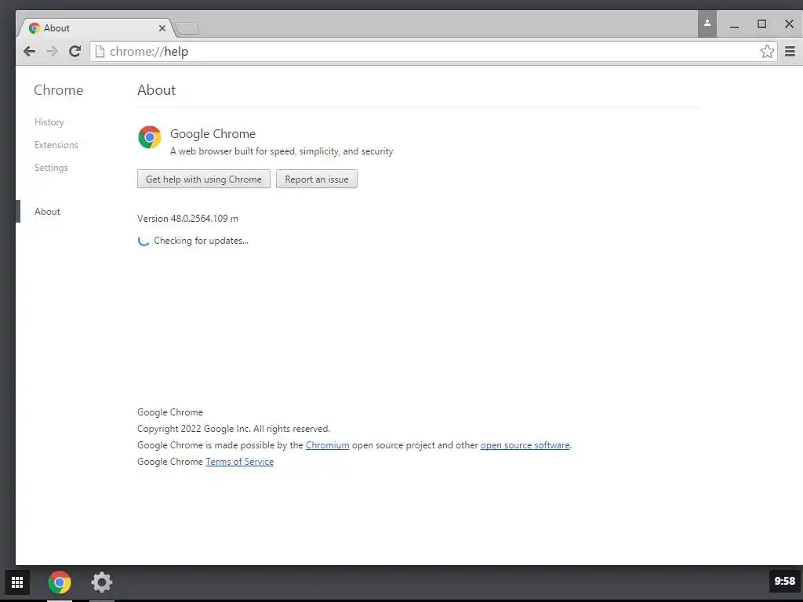Click Report an issue button
803x602 pixels.
coord(317,180)
